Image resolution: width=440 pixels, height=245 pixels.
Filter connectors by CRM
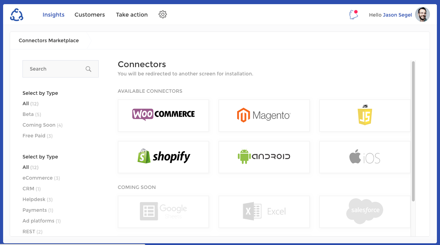click(x=32, y=189)
